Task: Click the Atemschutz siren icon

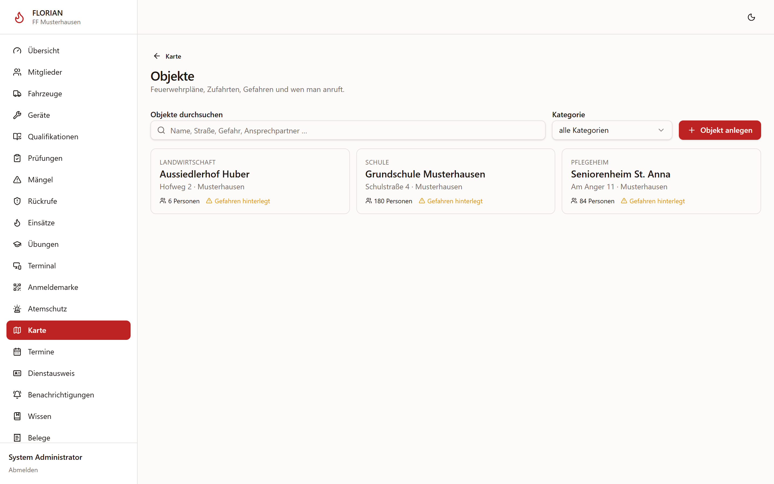Action: coord(17,309)
